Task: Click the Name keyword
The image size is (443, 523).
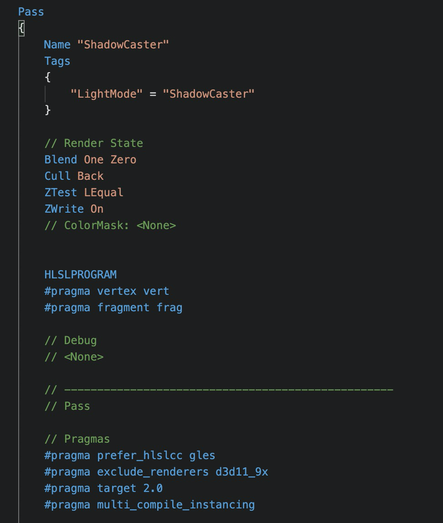Action: pyautogui.click(x=57, y=45)
